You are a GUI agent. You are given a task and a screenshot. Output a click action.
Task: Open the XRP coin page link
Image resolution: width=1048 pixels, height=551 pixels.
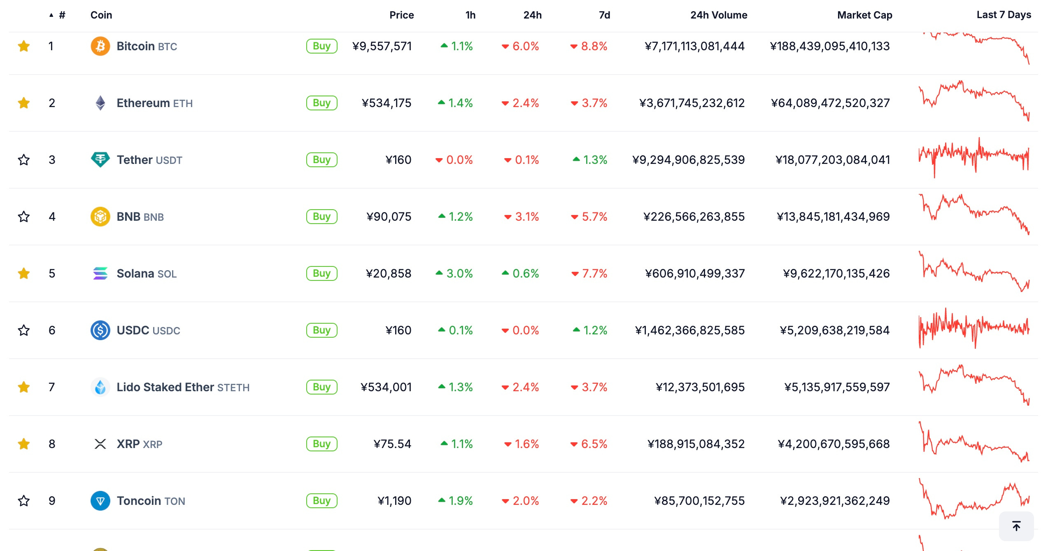[x=139, y=444]
